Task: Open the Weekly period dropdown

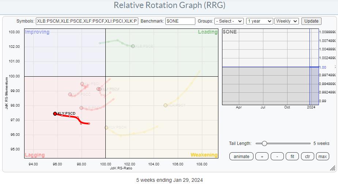Action: pos(286,21)
